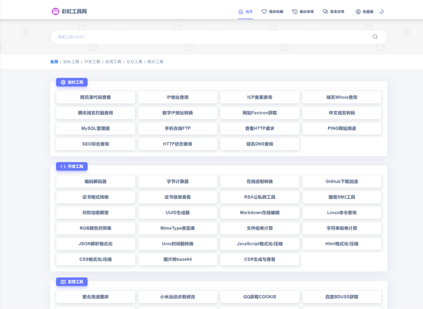The height and width of the screenshot is (309, 423).
Task: Click inside the search input field
Action: pyautogui.click(x=165, y=37)
